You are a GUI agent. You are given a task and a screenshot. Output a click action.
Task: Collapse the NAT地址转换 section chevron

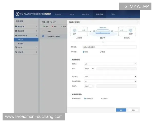point(36,35)
